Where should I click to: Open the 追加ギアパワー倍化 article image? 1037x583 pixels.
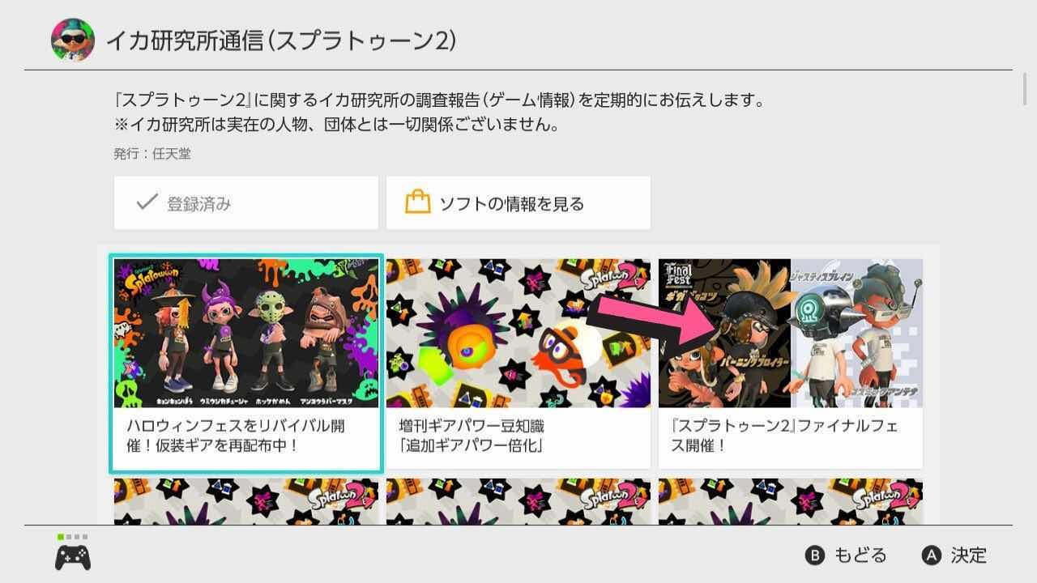point(518,334)
